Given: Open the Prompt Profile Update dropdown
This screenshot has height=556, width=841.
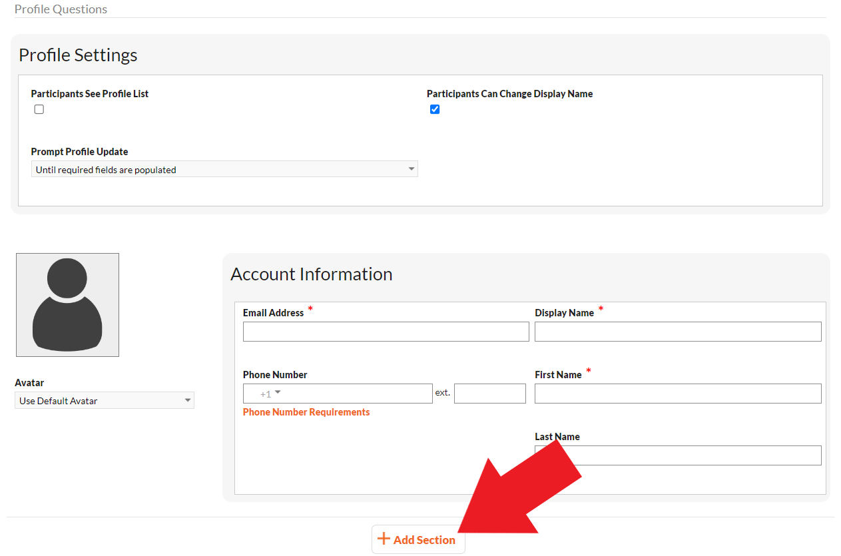Looking at the screenshot, I should (x=224, y=169).
